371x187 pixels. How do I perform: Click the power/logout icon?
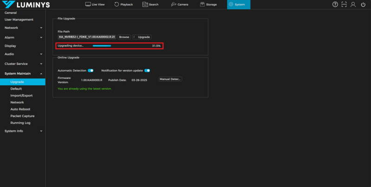(x=363, y=4)
